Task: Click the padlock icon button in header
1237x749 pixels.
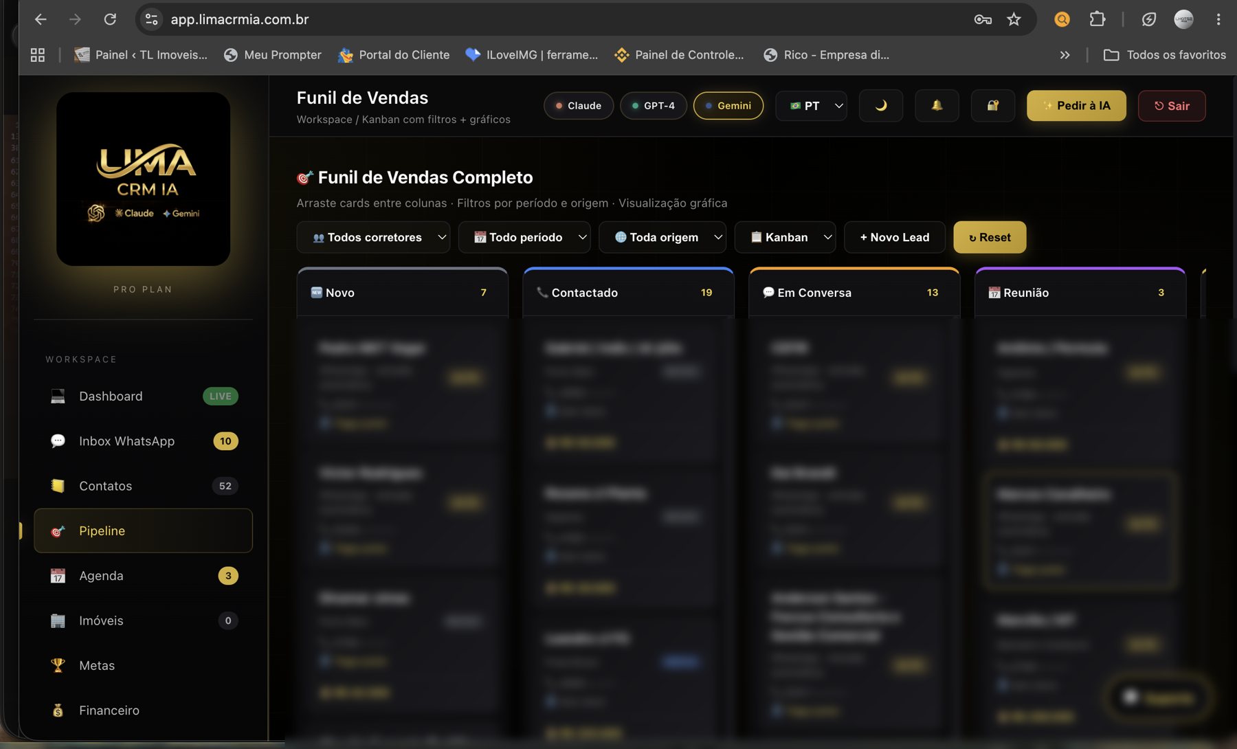Action: tap(993, 106)
